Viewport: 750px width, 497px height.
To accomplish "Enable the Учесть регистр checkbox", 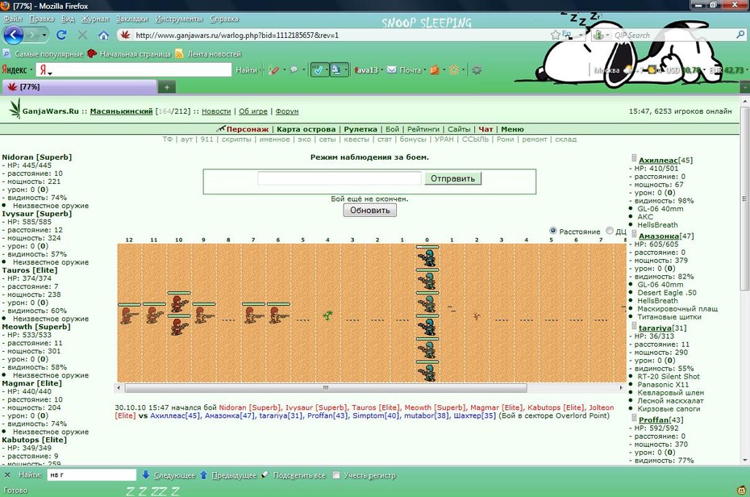I will [x=336, y=475].
